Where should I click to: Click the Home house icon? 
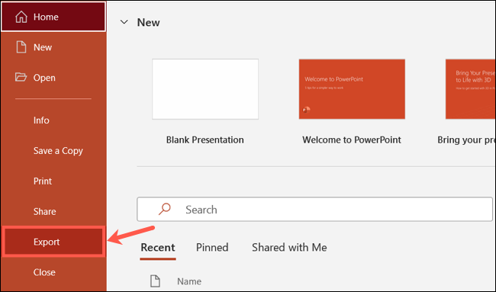pos(21,17)
